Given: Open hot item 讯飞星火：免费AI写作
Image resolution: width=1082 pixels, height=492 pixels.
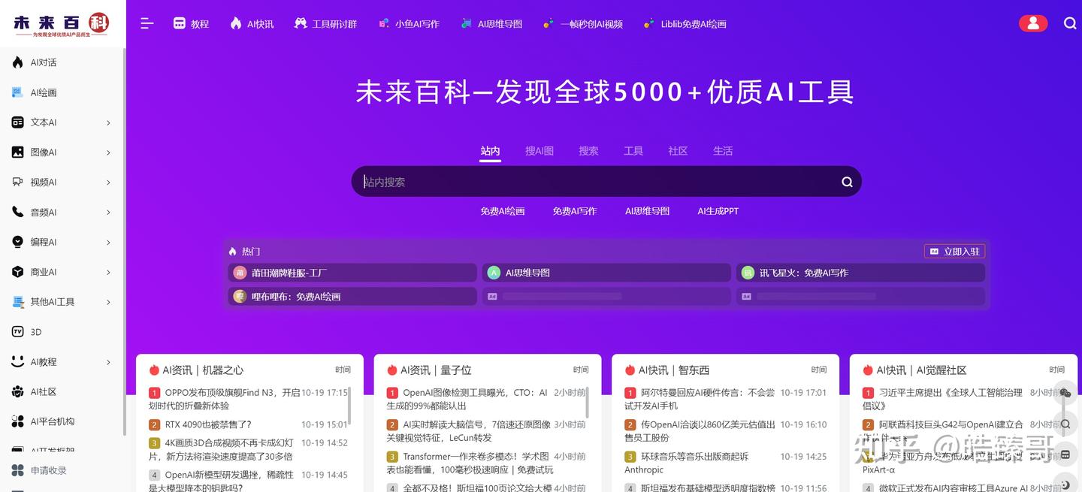Looking at the screenshot, I should pos(860,273).
